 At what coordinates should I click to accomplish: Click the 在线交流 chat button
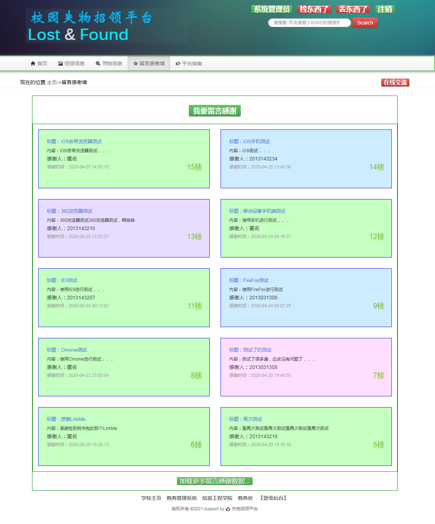[x=395, y=83]
